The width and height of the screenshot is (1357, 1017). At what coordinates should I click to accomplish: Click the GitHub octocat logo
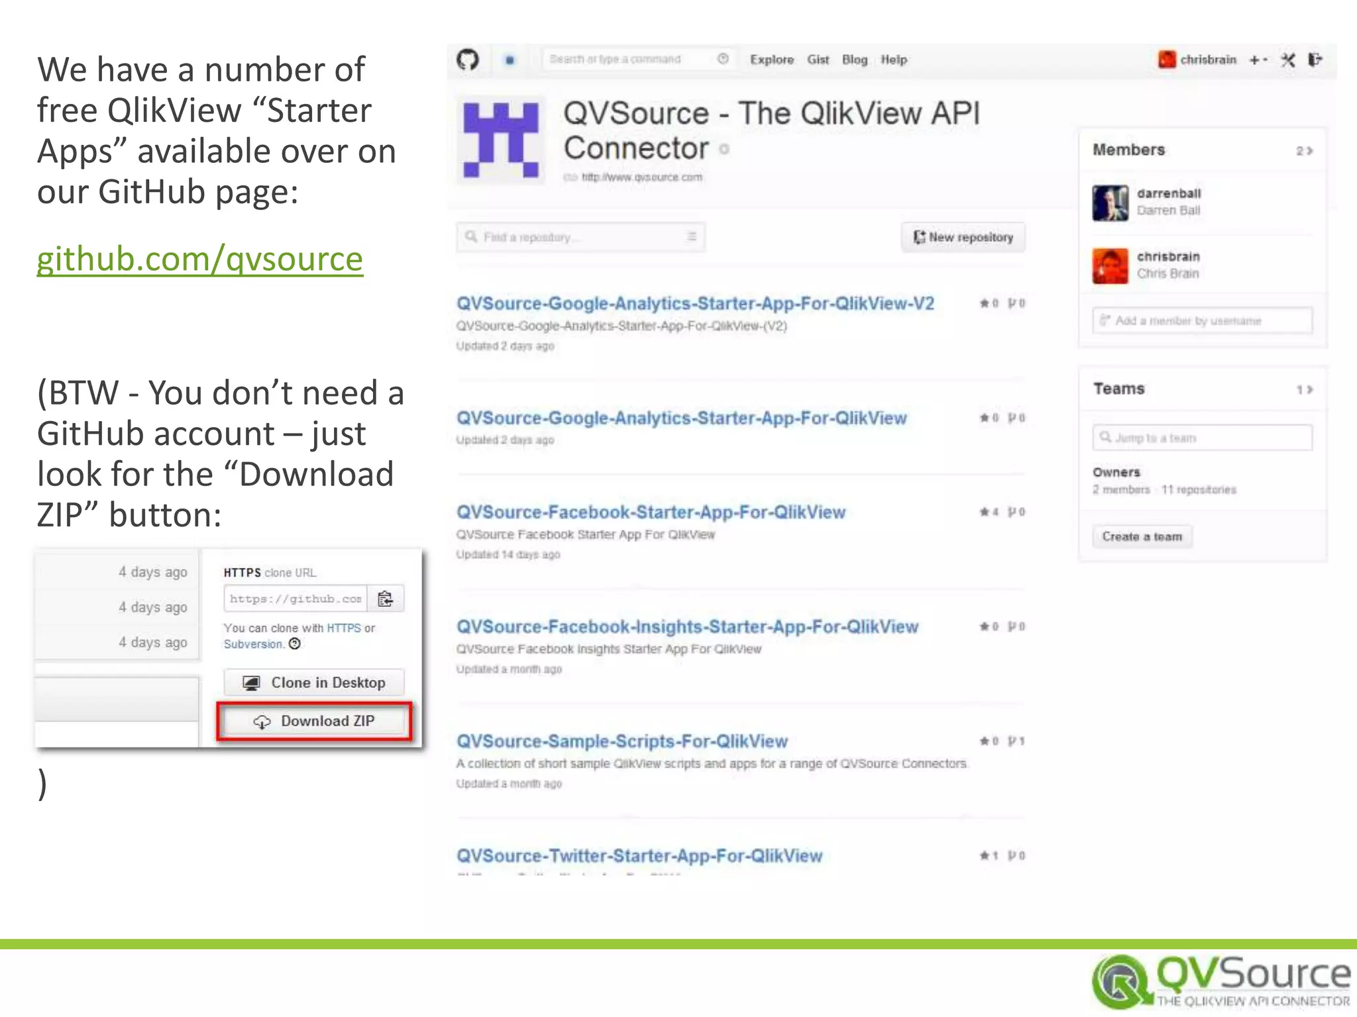[x=468, y=60]
